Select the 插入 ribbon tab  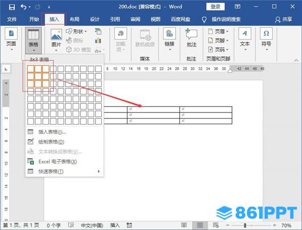point(54,19)
